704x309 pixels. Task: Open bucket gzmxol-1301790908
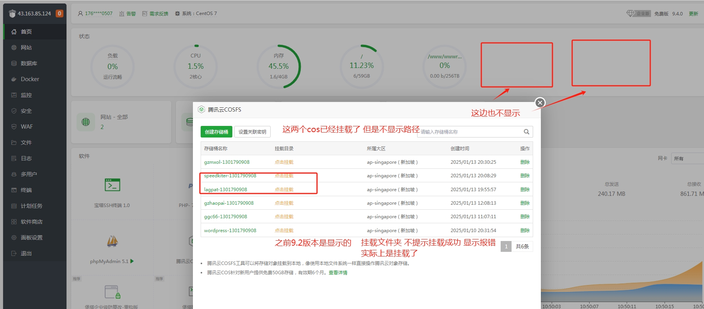coord(227,162)
